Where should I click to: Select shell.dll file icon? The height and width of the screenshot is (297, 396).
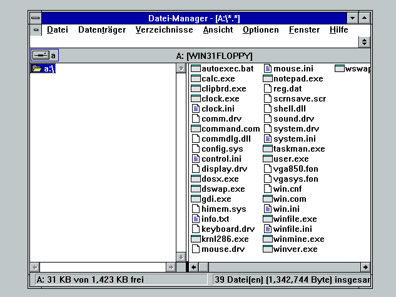(x=268, y=108)
